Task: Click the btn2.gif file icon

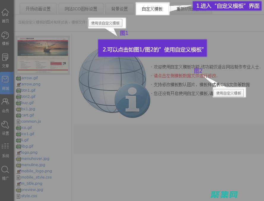Action: (18, 97)
